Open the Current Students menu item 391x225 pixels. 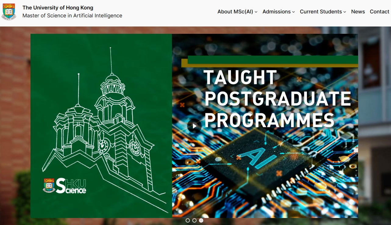[321, 12]
